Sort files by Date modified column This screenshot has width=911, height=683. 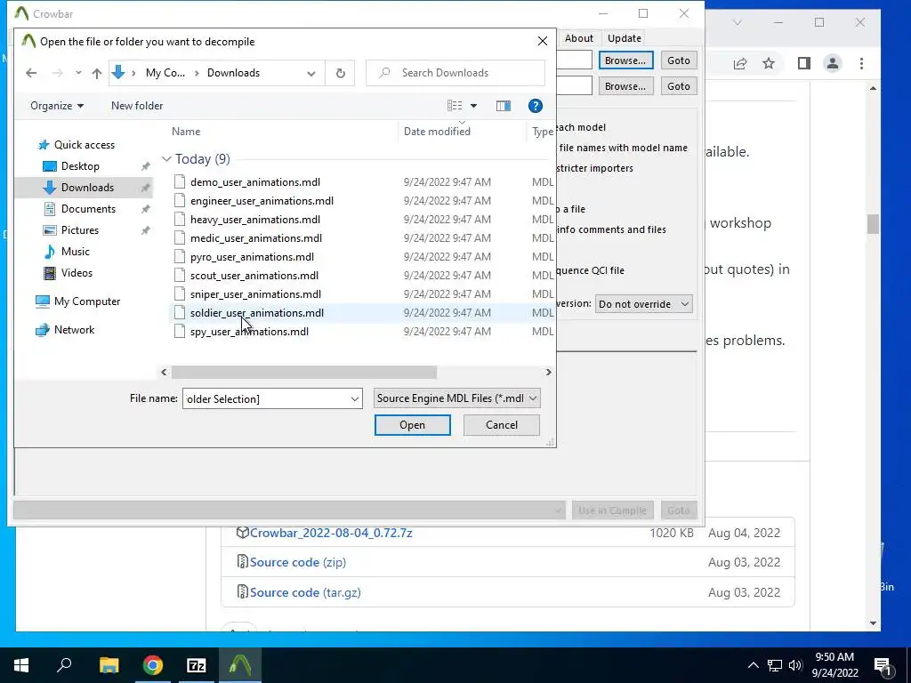pyautogui.click(x=437, y=132)
